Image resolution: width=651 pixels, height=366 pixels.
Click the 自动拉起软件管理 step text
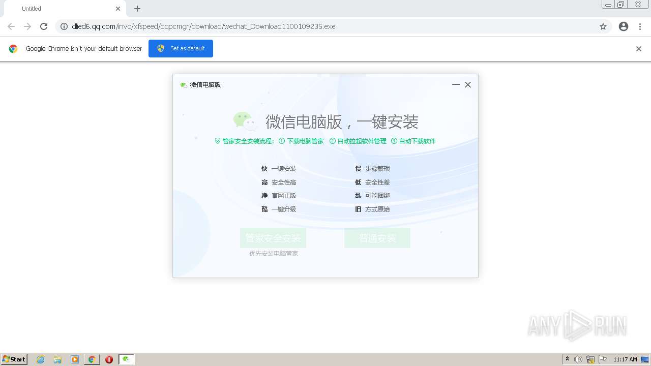pos(362,141)
